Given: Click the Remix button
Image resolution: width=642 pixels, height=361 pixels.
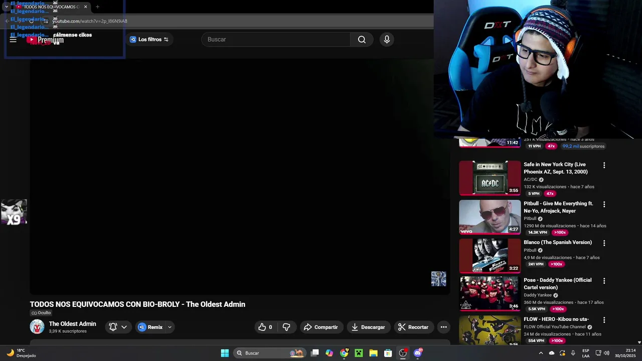Looking at the screenshot, I should coord(150,327).
